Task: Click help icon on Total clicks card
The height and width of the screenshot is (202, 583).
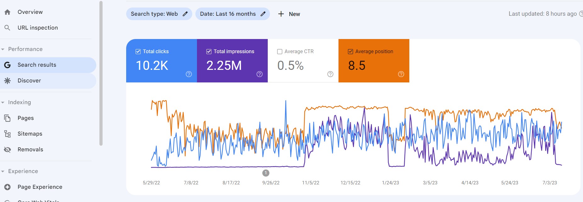Action: [x=189, y=74]
